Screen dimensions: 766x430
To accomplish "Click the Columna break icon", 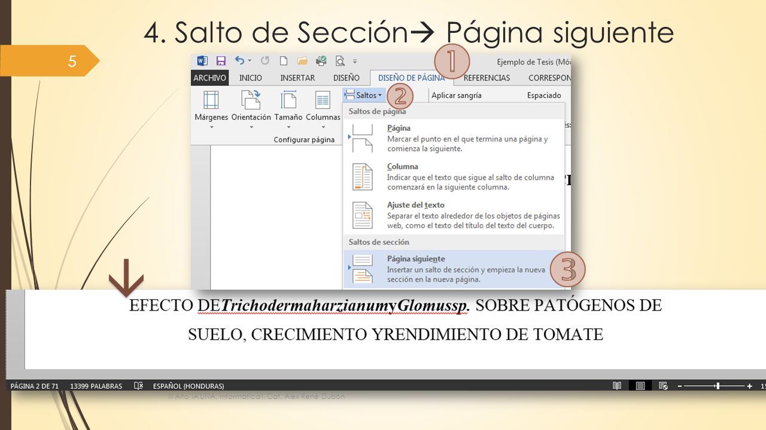I will pyautogui.click(x=363, y=177).
